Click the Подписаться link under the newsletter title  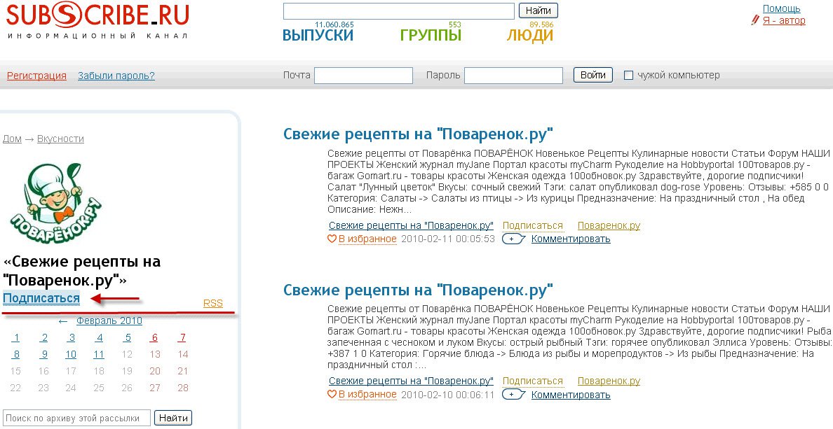coord(41,298)
